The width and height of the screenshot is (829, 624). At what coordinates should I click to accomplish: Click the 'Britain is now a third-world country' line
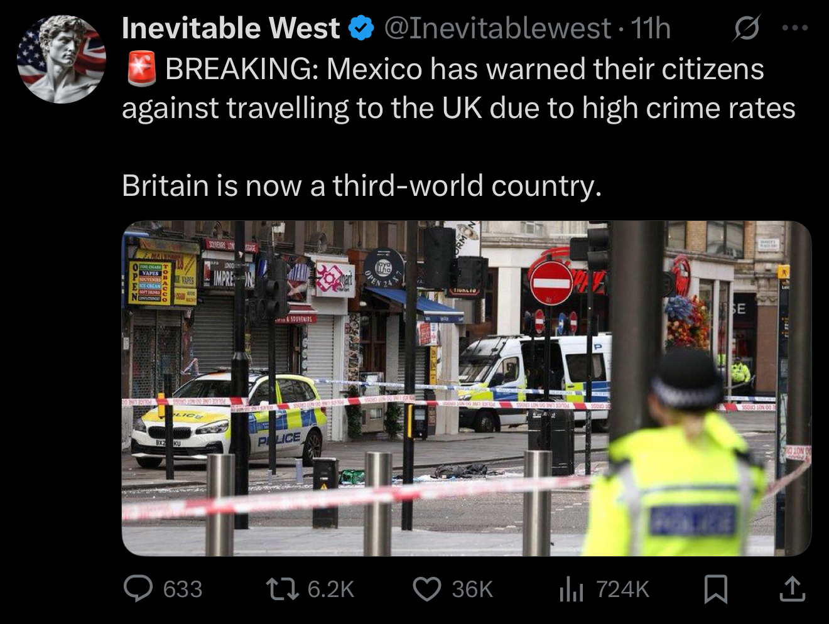tap(362, 185)
